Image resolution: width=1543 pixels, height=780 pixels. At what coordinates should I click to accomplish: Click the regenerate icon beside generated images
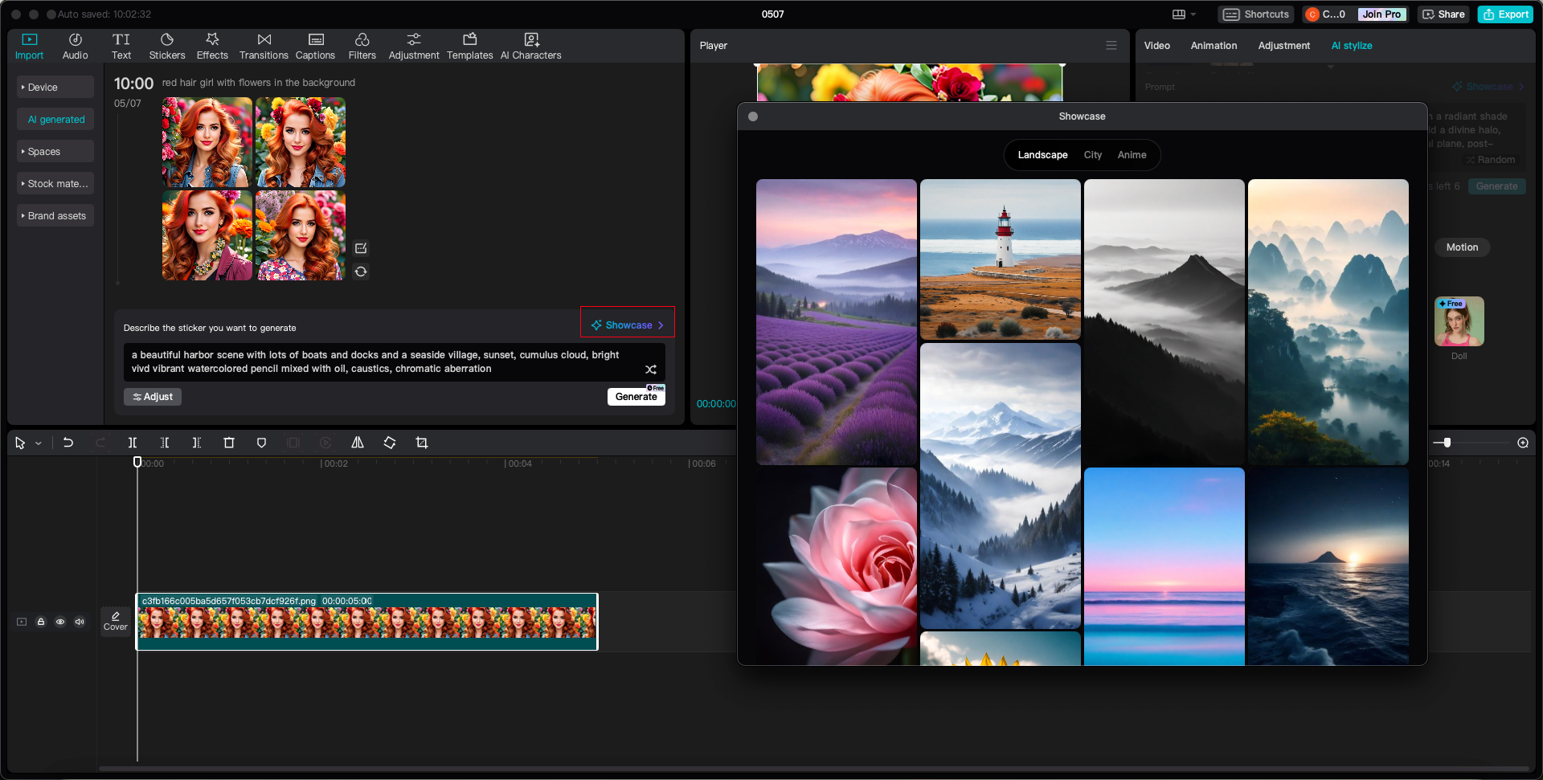pos(361,272)
